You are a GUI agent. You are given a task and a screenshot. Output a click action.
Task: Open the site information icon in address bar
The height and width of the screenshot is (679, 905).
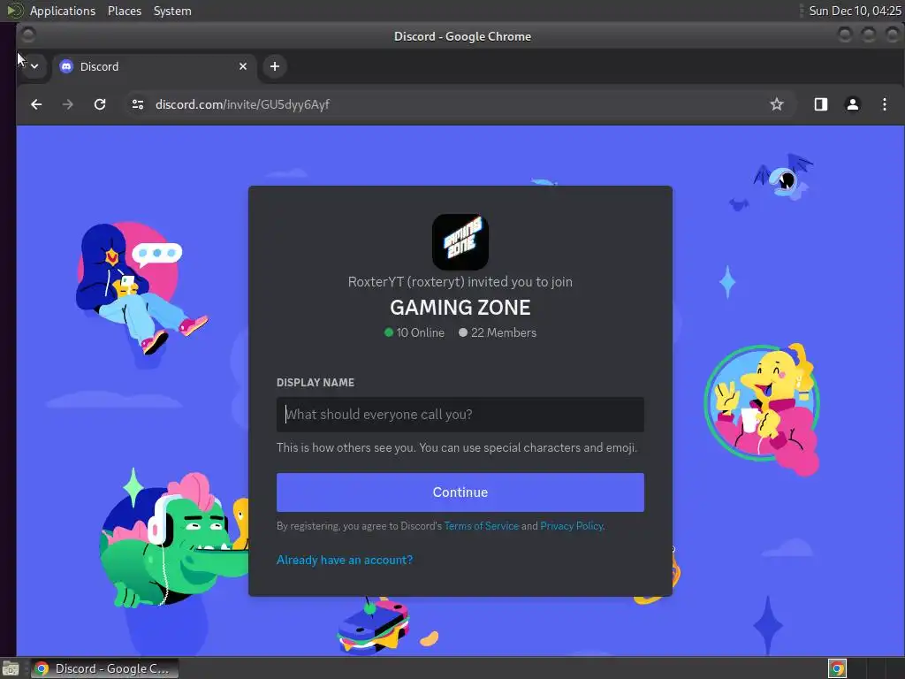(137, 104)
